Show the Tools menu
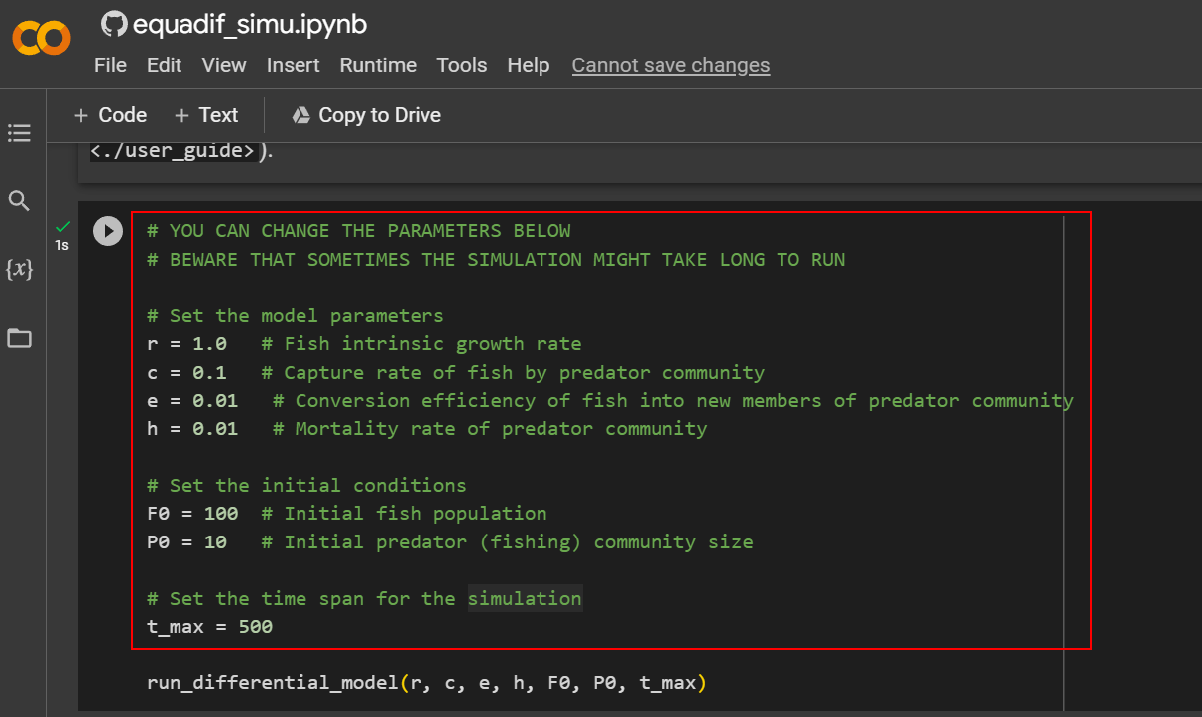1202x717 pixels. pyautogui.click(x=461, y=65)
